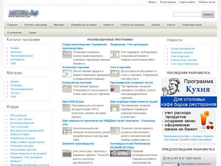Open Розничная торговля title link
Viewport: 221px width, 166px height.
[76, 67]
